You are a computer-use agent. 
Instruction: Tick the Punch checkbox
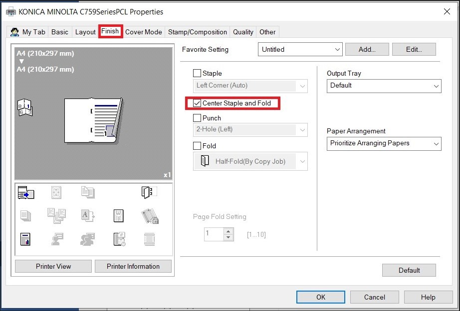pos(197,118)
